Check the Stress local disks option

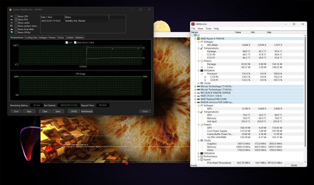pos(16,29)
